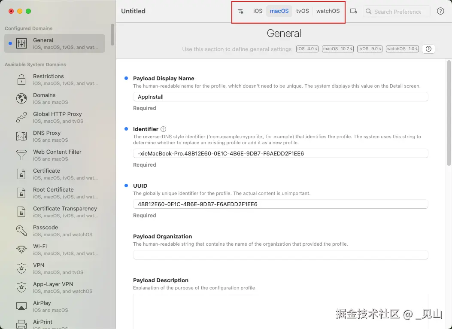Click the Global HTTP Proxy nodes icon
The width and height of the screenshot is (452, 329).
click(21, 117)
